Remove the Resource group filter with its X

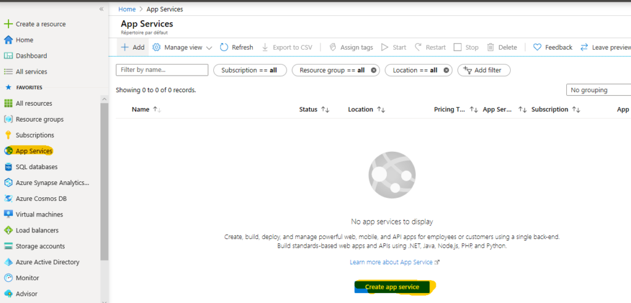pyautogui.click(x=373, y=70)
